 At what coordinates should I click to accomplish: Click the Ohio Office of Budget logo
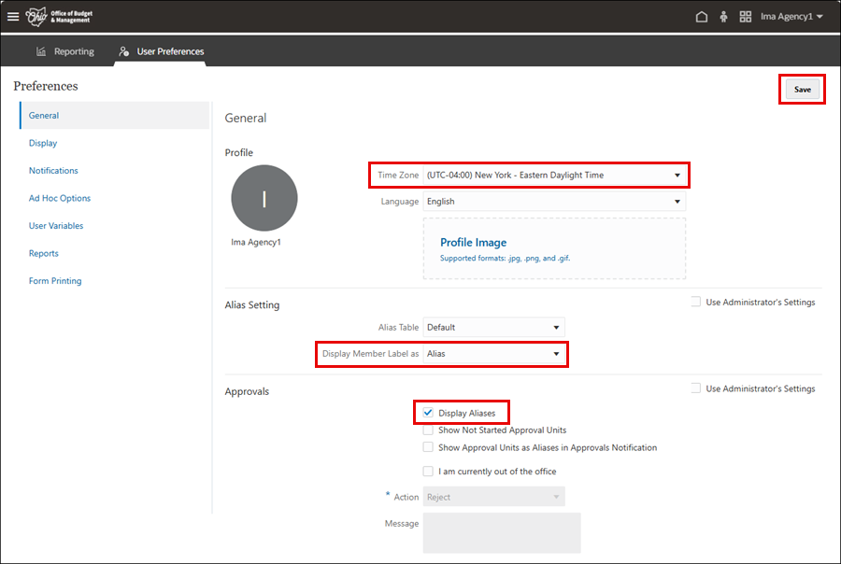pyautogui.click(x=59, y=17)
